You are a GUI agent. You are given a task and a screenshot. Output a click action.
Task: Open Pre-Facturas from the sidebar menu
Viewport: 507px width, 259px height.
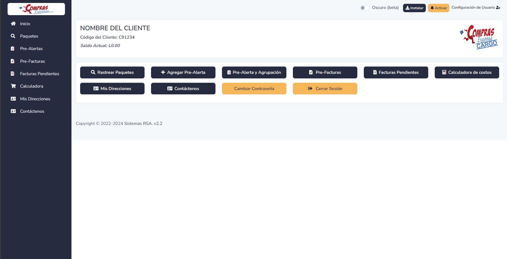click(32, 61)
